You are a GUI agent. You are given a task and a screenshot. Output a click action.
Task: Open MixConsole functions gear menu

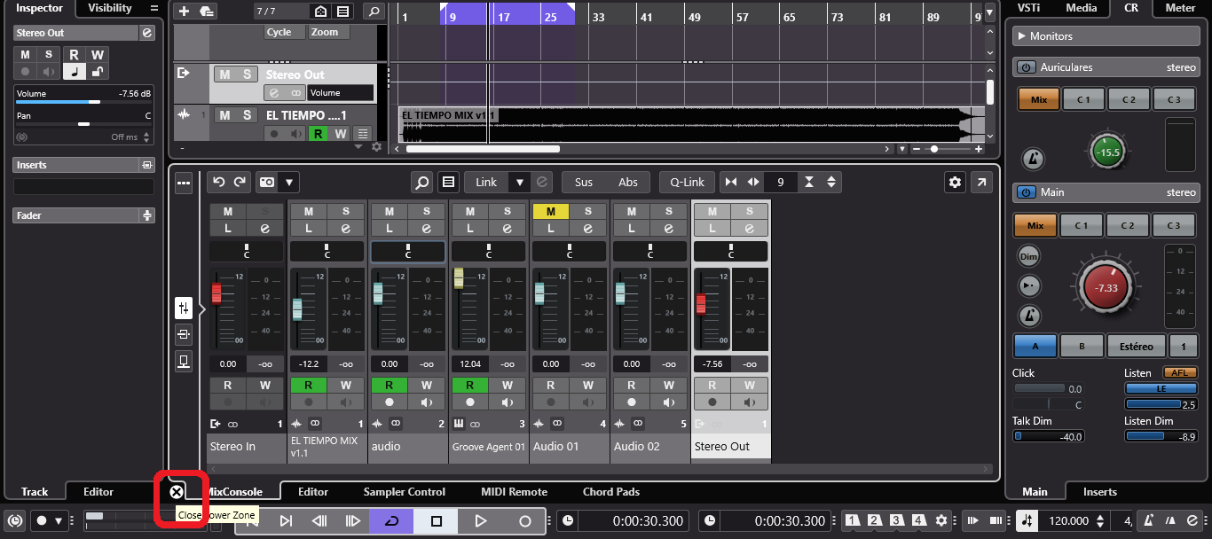tap(955, 183)
